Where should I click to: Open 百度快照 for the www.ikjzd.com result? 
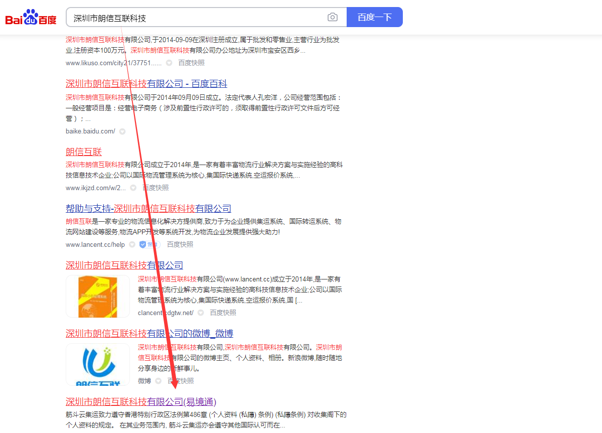(156, 188)
